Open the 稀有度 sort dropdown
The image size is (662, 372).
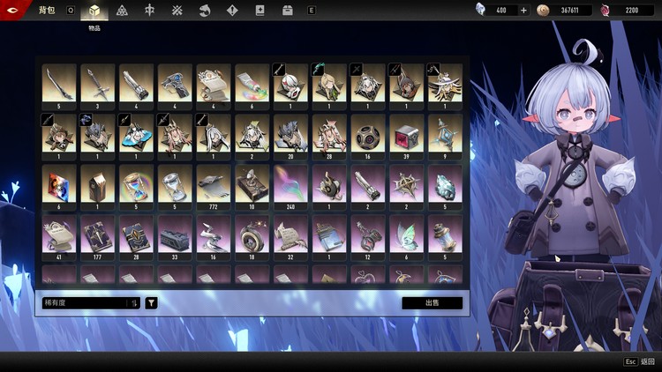click(x=85, y=302)
